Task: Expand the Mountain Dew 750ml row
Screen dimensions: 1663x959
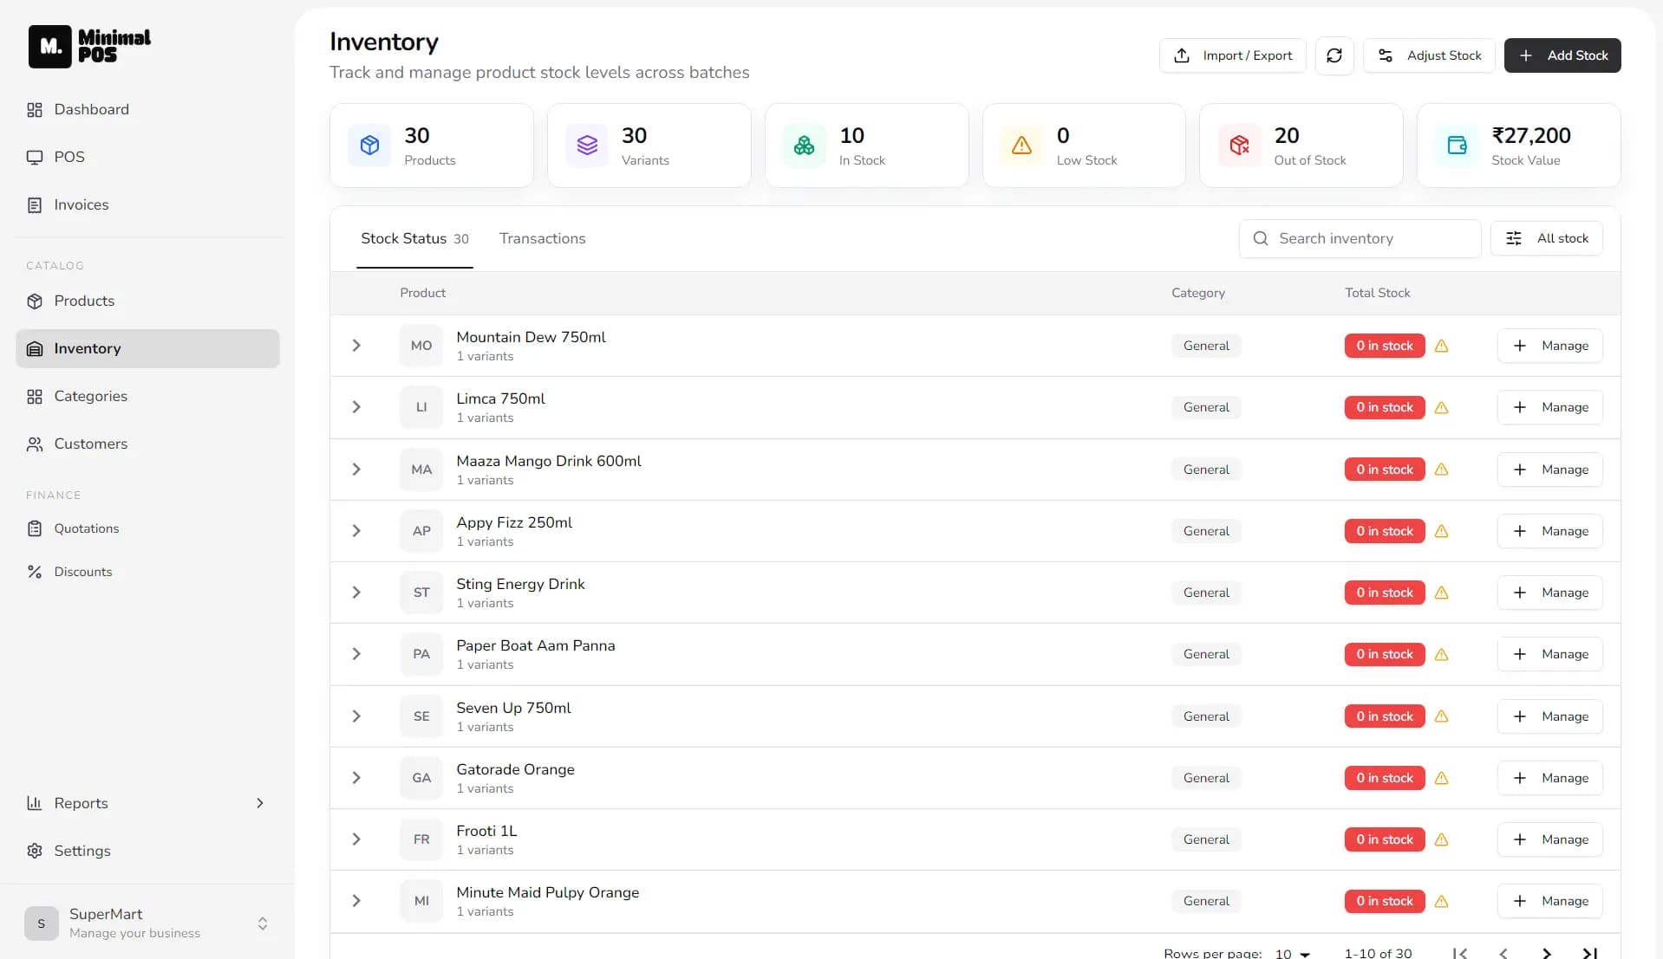Action: [356, 346]
